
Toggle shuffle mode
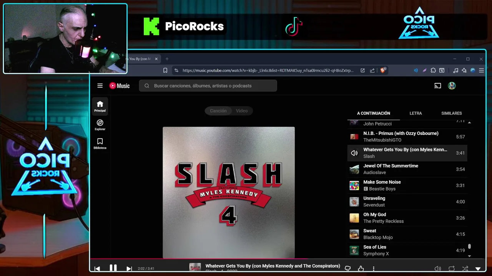[465, 269]
